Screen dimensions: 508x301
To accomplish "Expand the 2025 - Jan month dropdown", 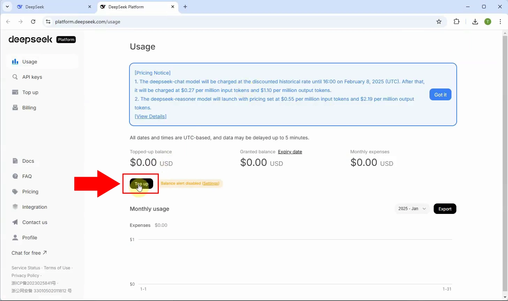I will tap(412, 209).
